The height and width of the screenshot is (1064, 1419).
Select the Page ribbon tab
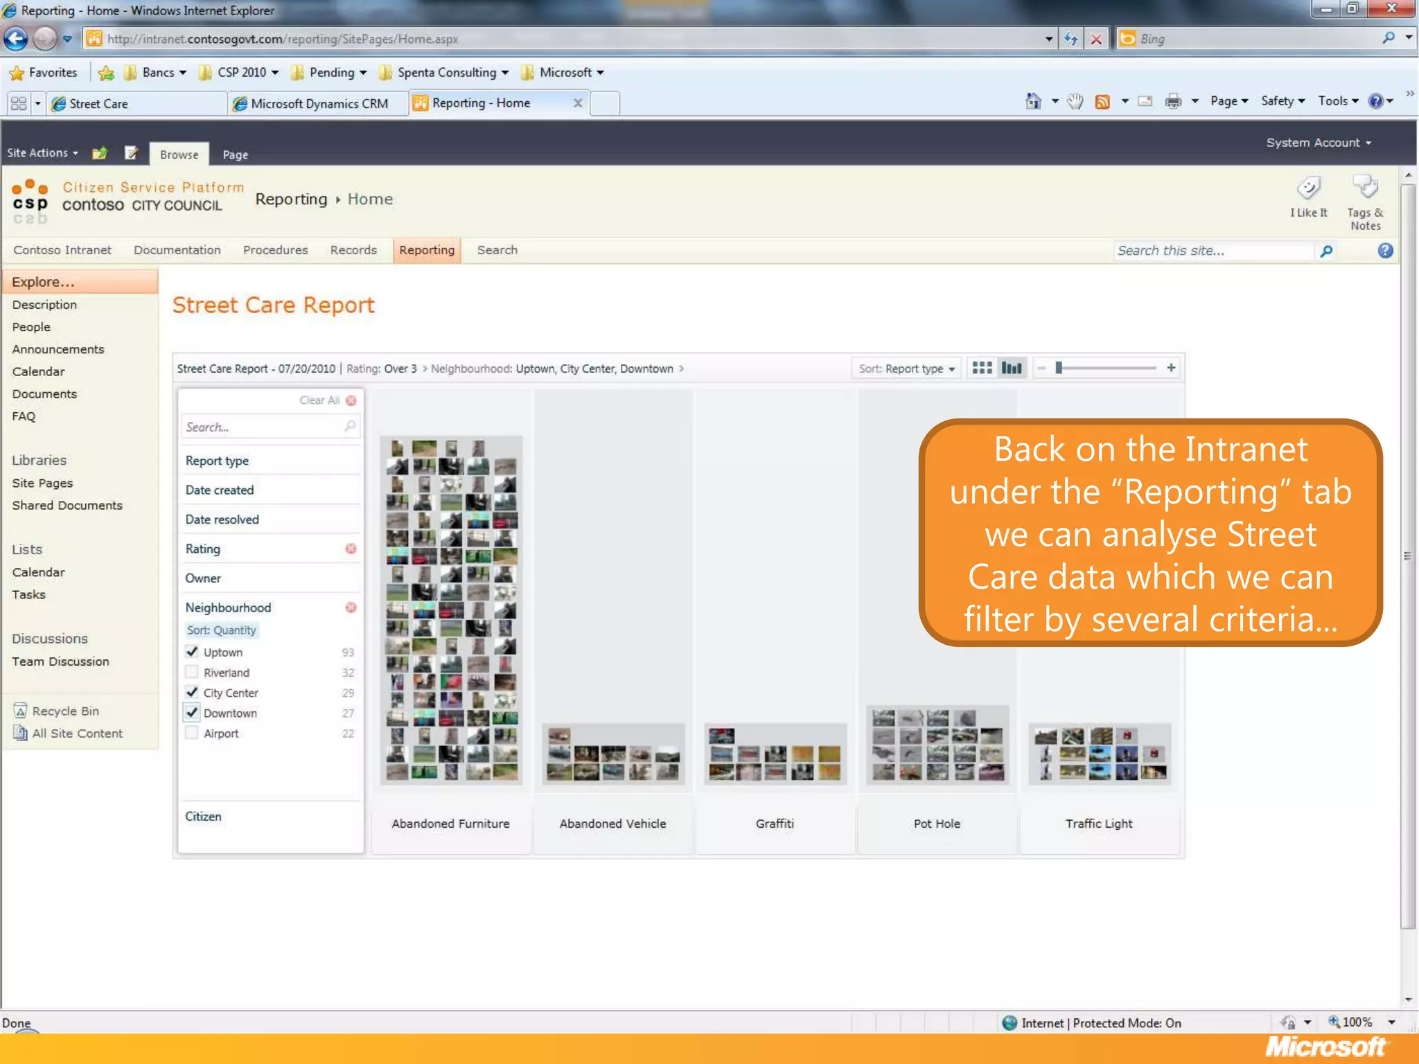pos(235,155)
